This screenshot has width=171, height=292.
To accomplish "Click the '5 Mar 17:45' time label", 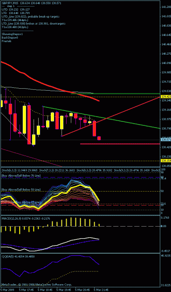I will tap(26, 290).
